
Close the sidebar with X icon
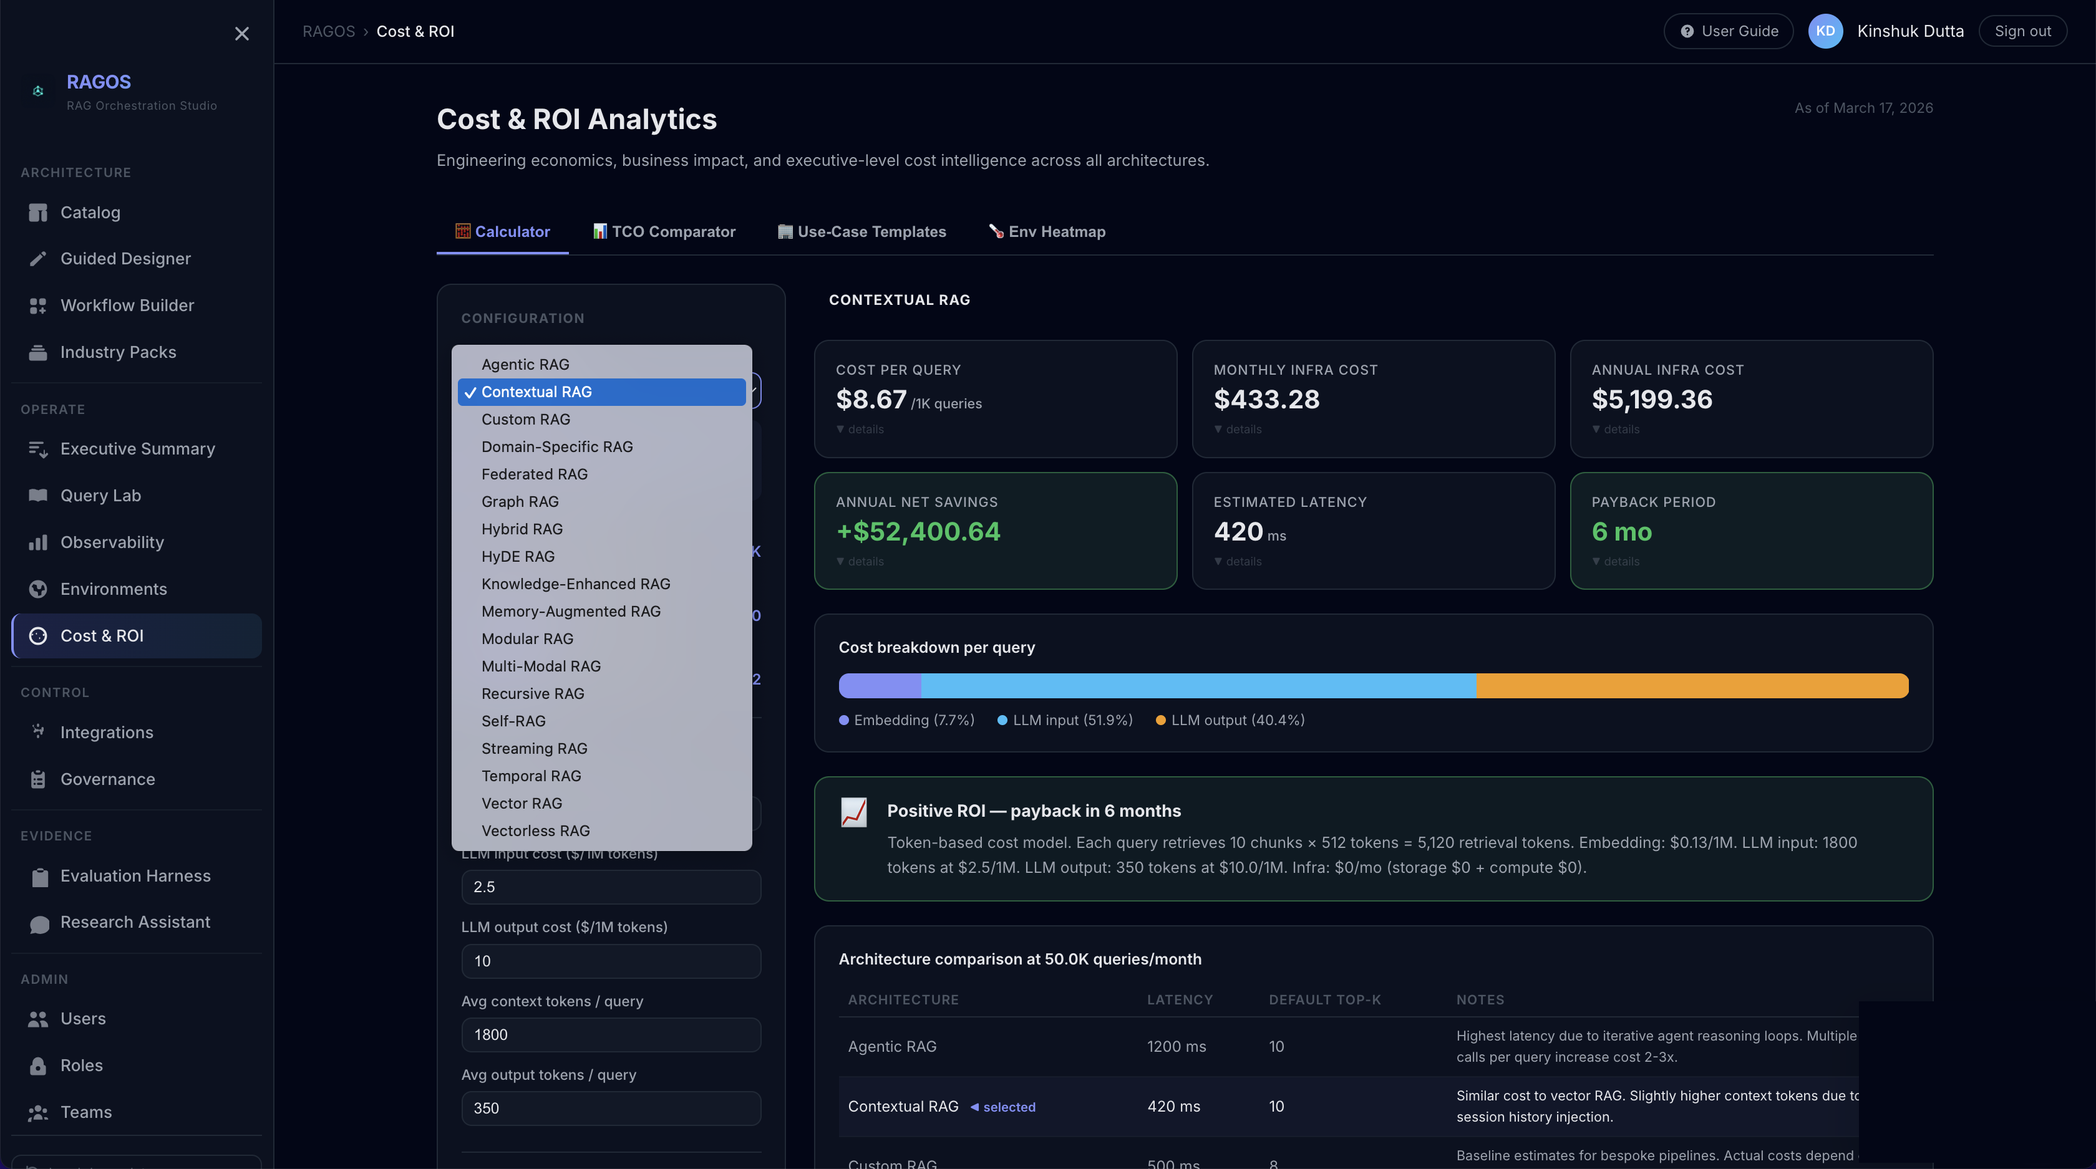click(241, 33)
